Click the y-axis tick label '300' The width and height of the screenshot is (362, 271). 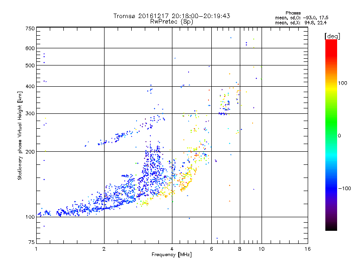click(30, 113)
